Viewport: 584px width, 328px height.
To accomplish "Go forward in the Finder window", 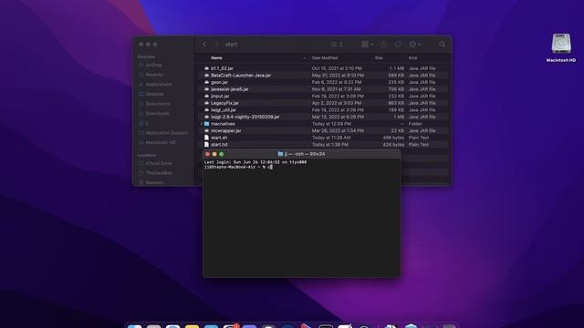I will (217, 45).
